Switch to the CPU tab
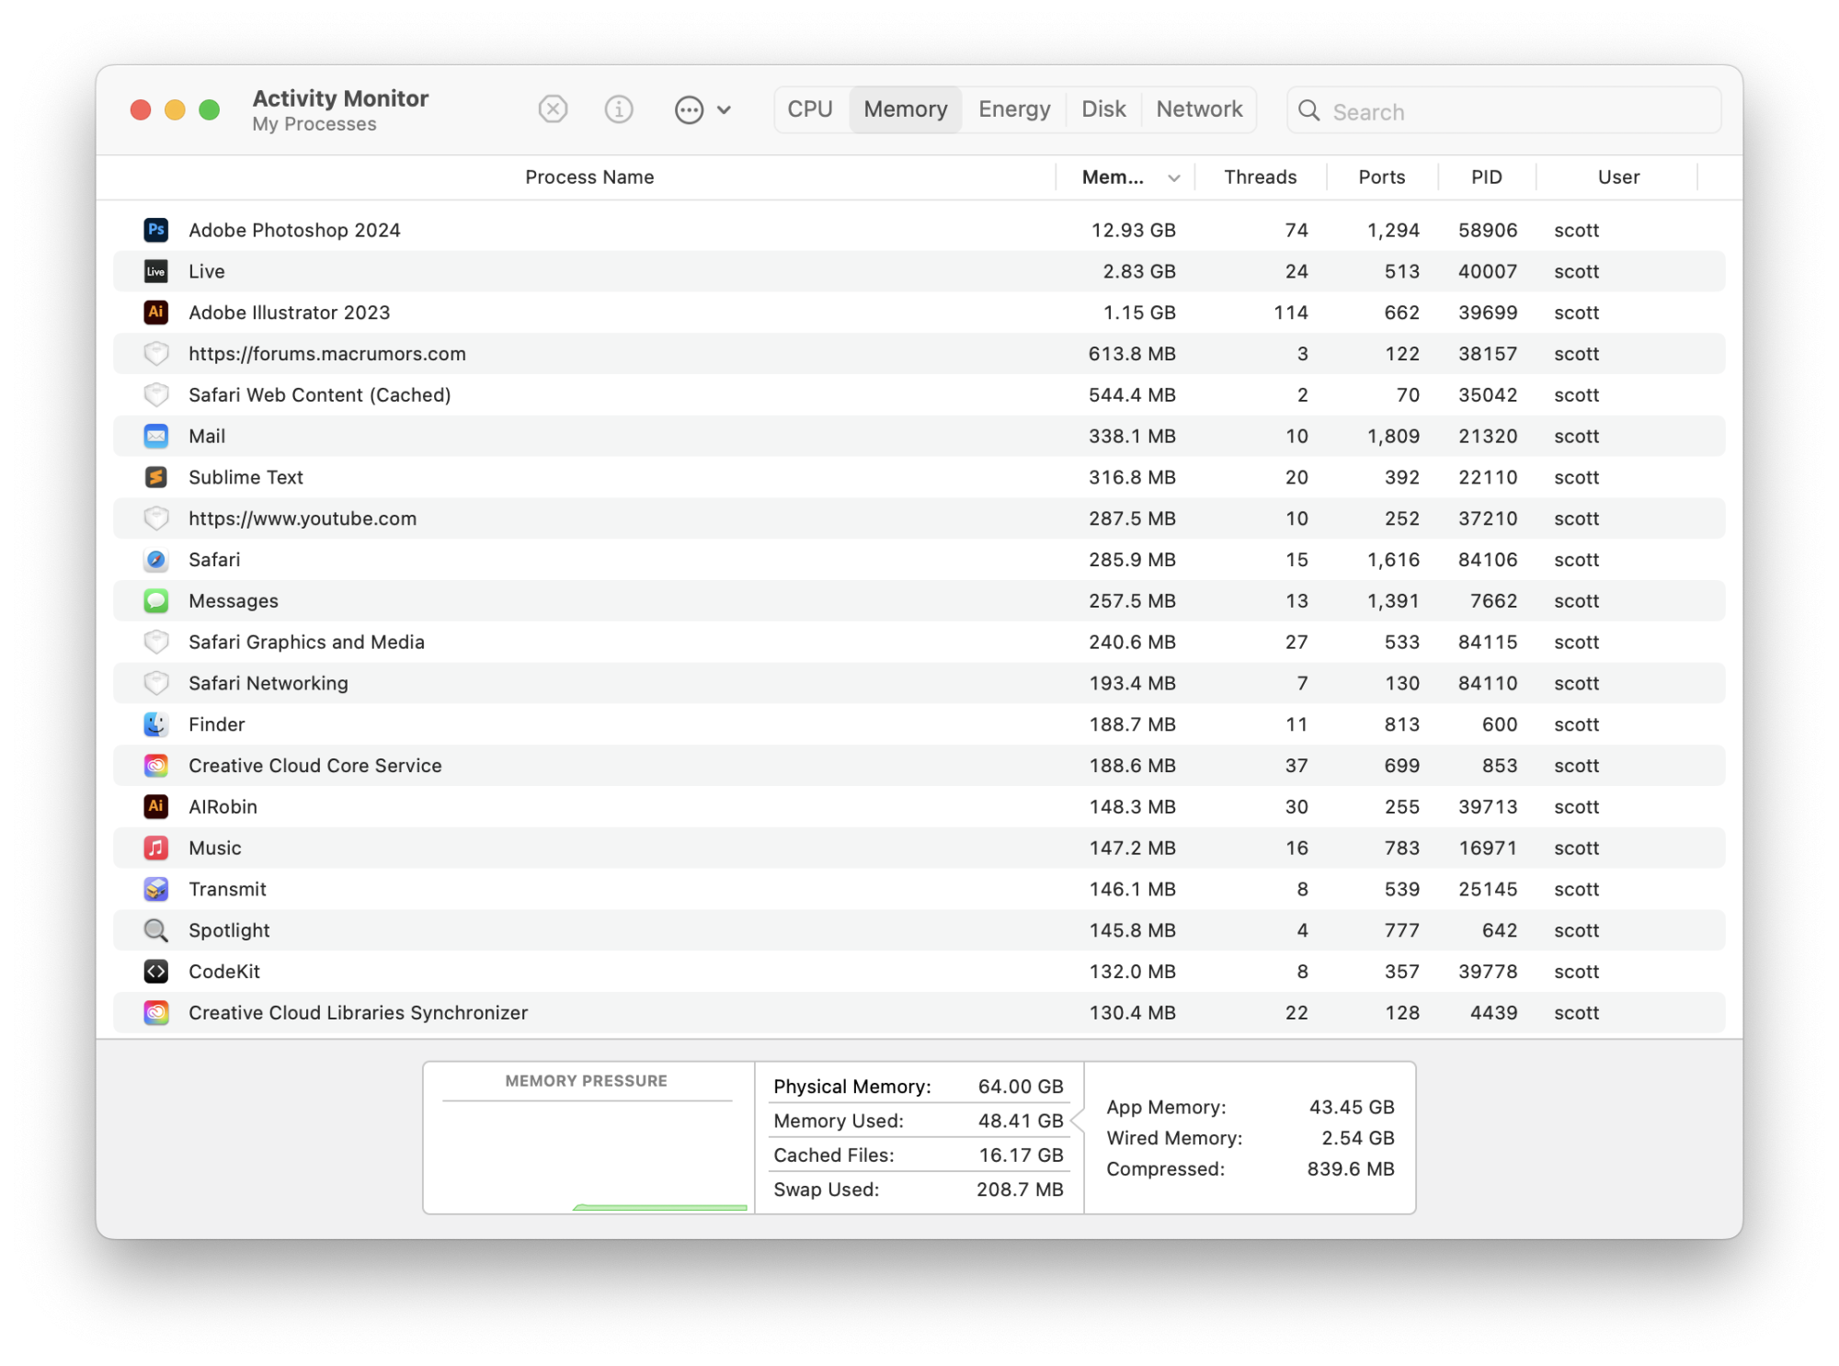The height and width of the screenshot is (1366, 1839). 810,109
